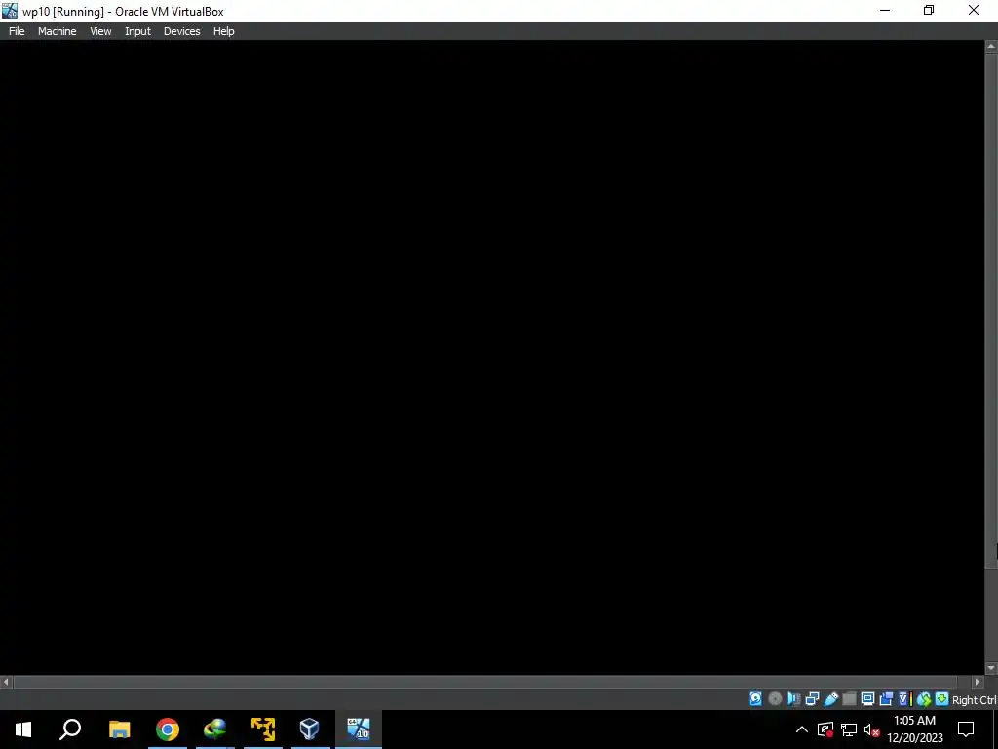This screenshot has width=998, height=749.
Task: Open the Action Center notifications icon
Action: click(966, 729)
